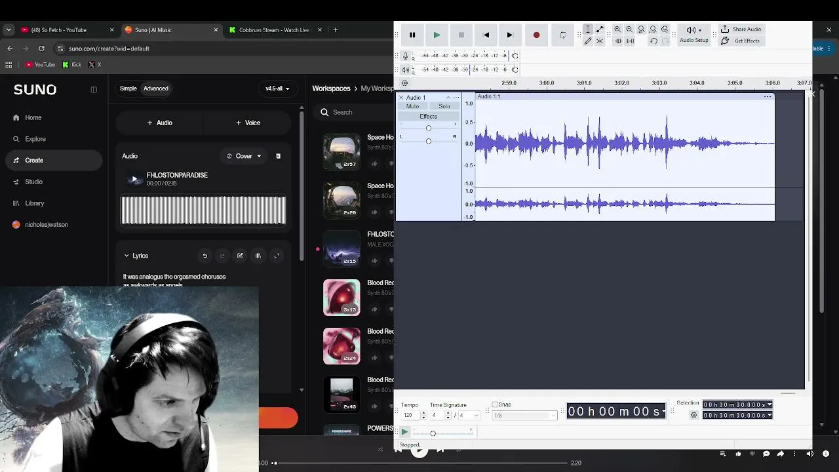Image resolution: width=839 pixels, height=472 pixels.
Task: Open the Audio 1 track name dropdown
Action: coord(448,98)
